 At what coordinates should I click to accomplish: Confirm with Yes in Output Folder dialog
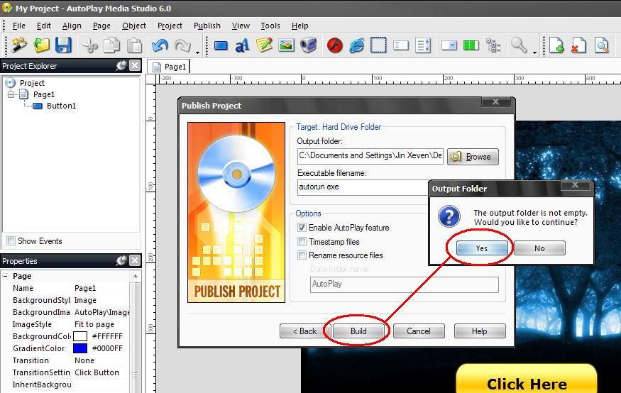[x=482, y=248]
